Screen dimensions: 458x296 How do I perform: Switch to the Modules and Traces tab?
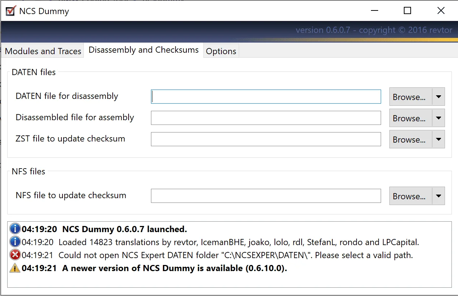43,51
